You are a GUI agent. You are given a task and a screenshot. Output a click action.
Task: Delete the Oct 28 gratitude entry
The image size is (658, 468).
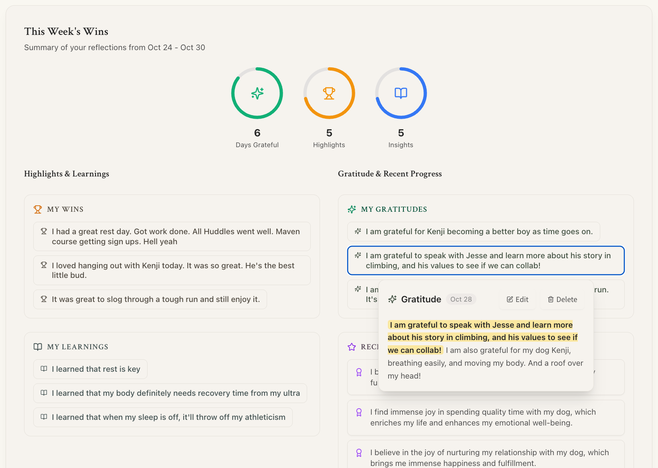pyautogui.click(x=563, y=300)
